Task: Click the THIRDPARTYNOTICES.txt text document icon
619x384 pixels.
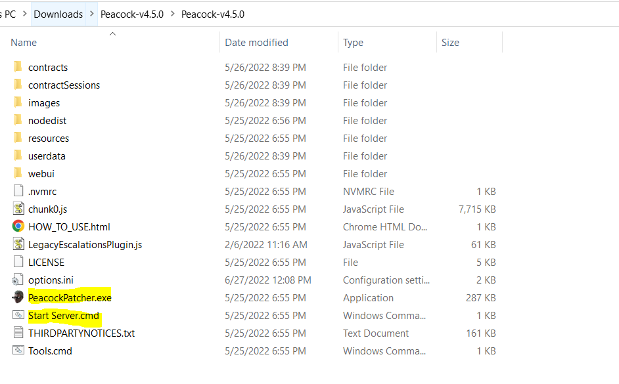Action: [x=19, y=333]
